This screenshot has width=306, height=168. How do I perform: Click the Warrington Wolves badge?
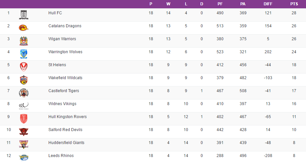[24, 54]
